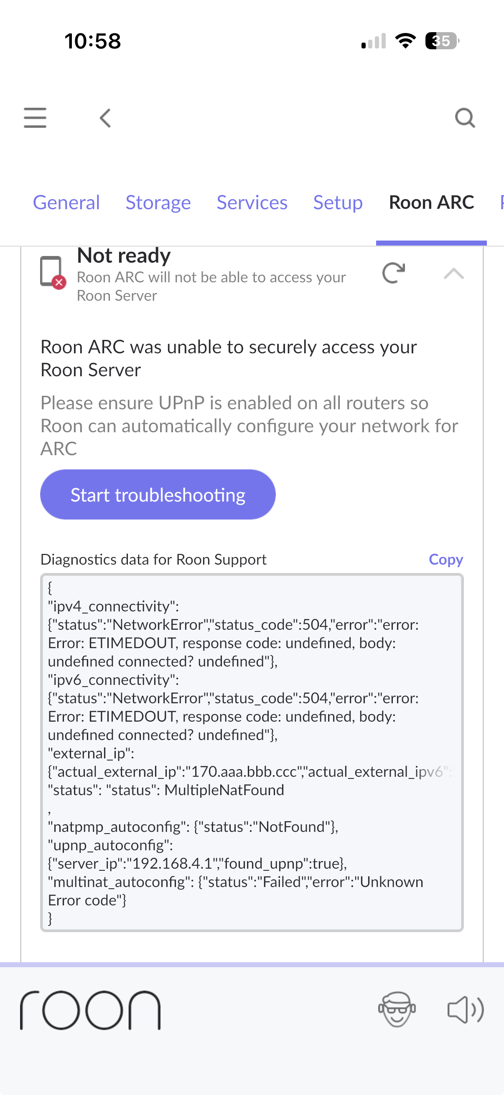
Task: Open search with the magnifier icon
Action: coord(464,118)
